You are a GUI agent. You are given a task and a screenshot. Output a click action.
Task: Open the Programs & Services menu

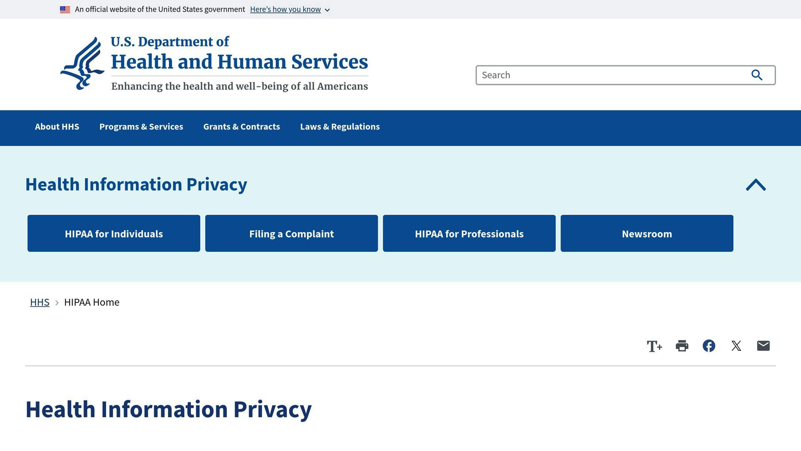(x=141, y=126)
